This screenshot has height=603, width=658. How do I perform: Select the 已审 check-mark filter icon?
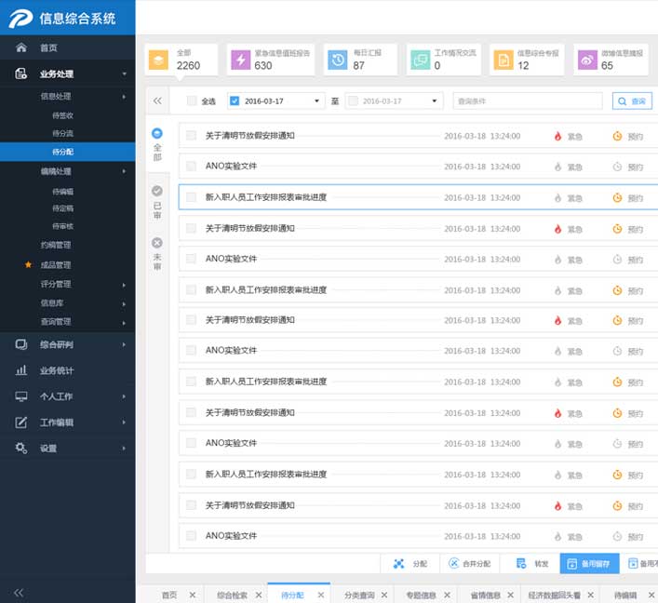pyautogui.click(x=157, y=191)
